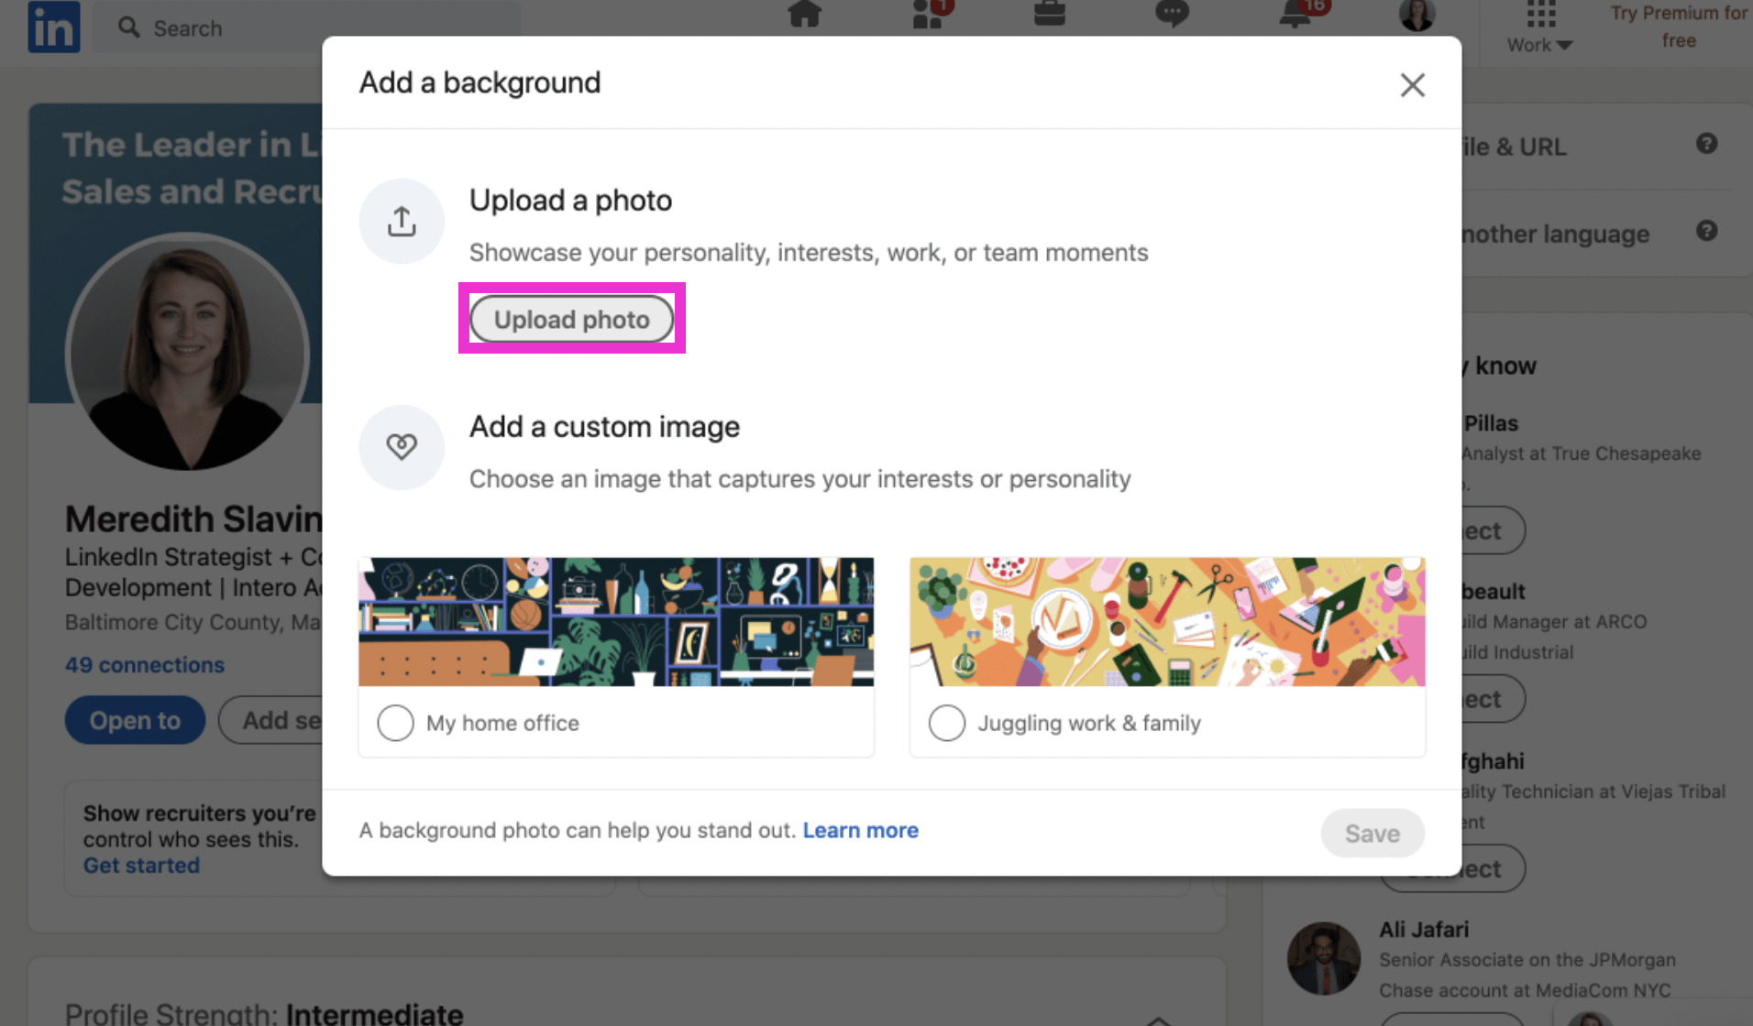The height and width of the screenshot is (1026, 1753).
Task: Click the Upload photo button
Action: click(571, 319)
